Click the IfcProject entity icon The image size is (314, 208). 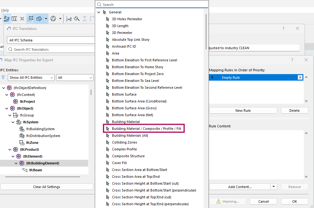pyautogui.click(x=16, y=102)
